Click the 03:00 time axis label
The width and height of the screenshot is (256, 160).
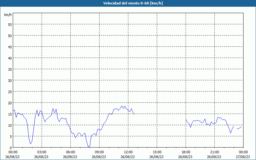(x=42, y=152)
